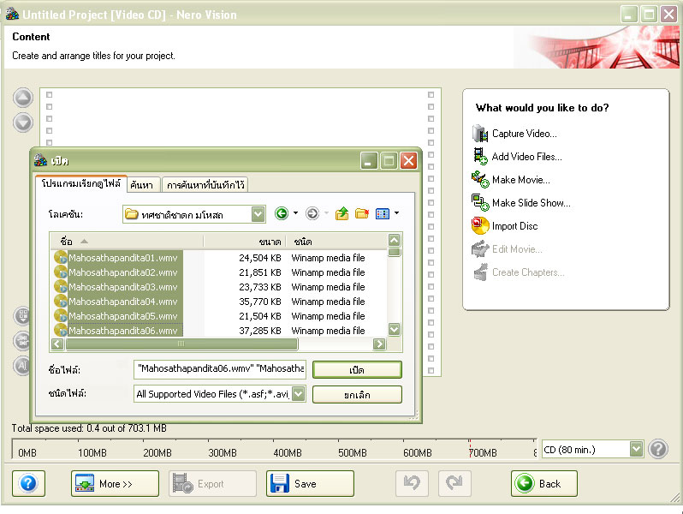Screen dimensions: 683x514
Task: Expand the folder location dropdown
Action: coord(258,214)
